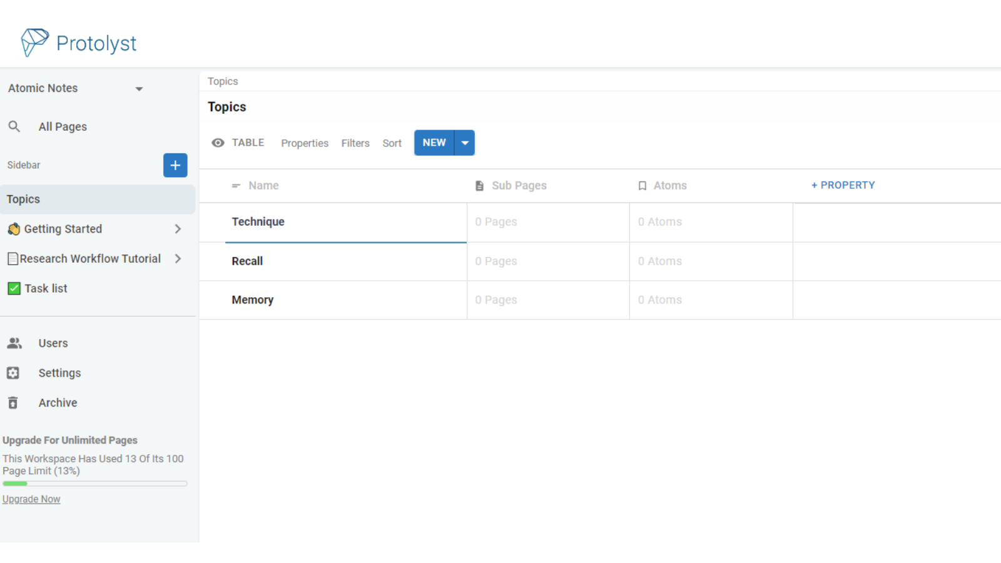
Task: Click the Atoms column bookmark icon
Action: [642, 186]
